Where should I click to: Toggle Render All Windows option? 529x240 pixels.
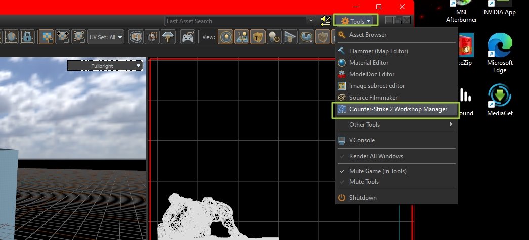coord(376,156)
